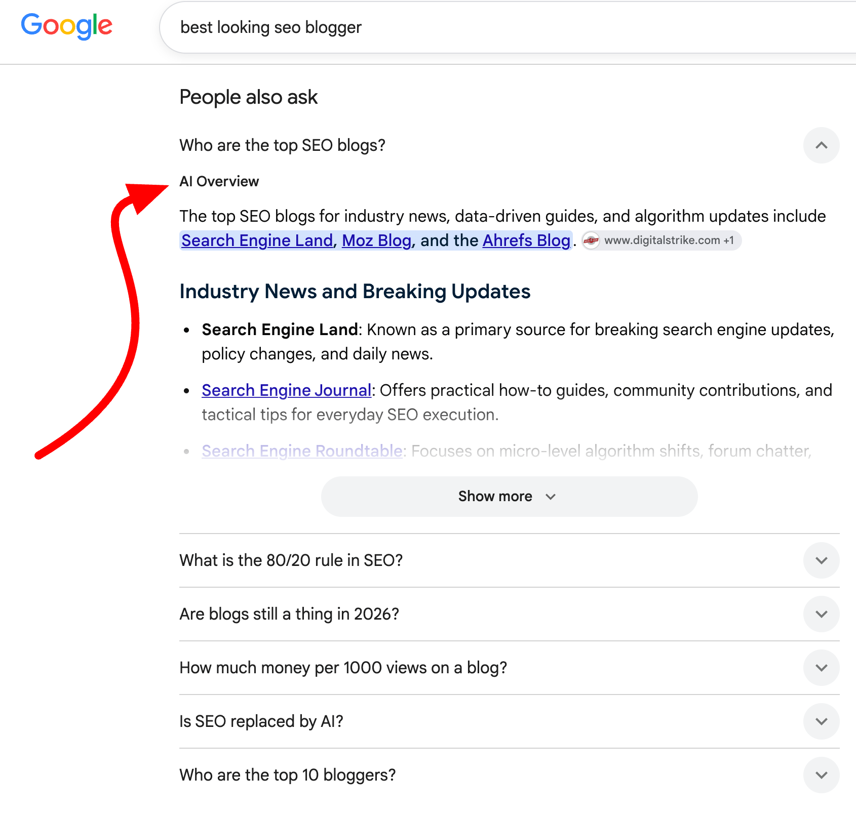Click the digitalstrike favicon icon
Viewport: 856px width, 815px height.
click(591, 240)
